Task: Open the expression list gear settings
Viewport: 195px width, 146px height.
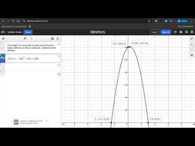Action: (x=52, y=39)
